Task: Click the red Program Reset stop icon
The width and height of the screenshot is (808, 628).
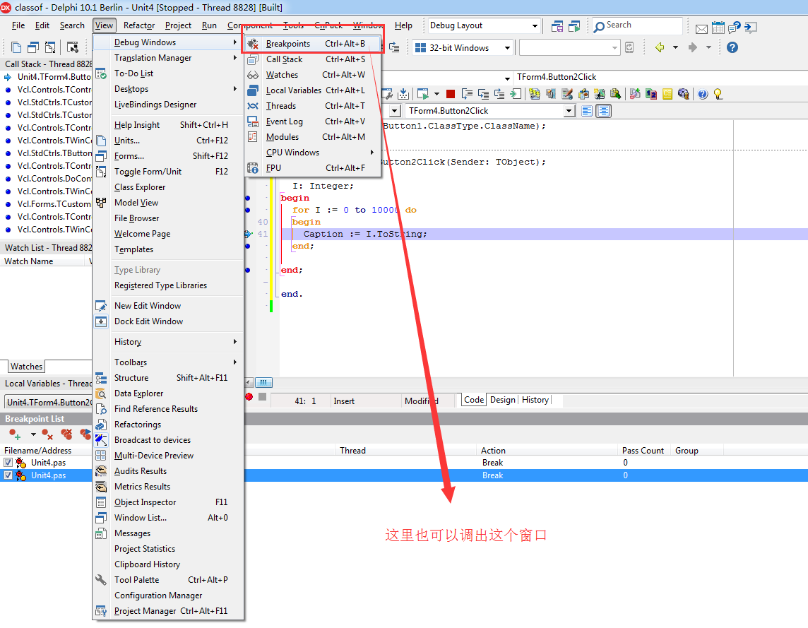Action: (x=451, y=94)
